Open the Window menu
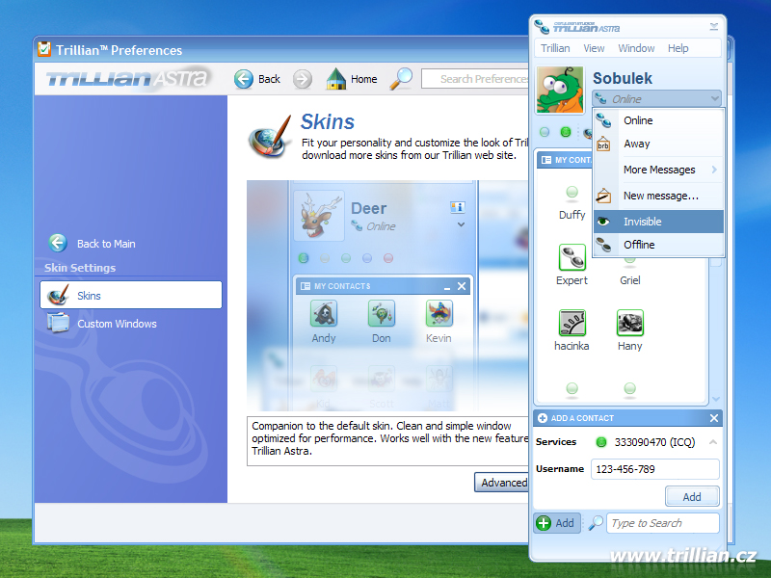Image resolution: width=771 pixels, height=578 pixels. click(x=636, y=48)
